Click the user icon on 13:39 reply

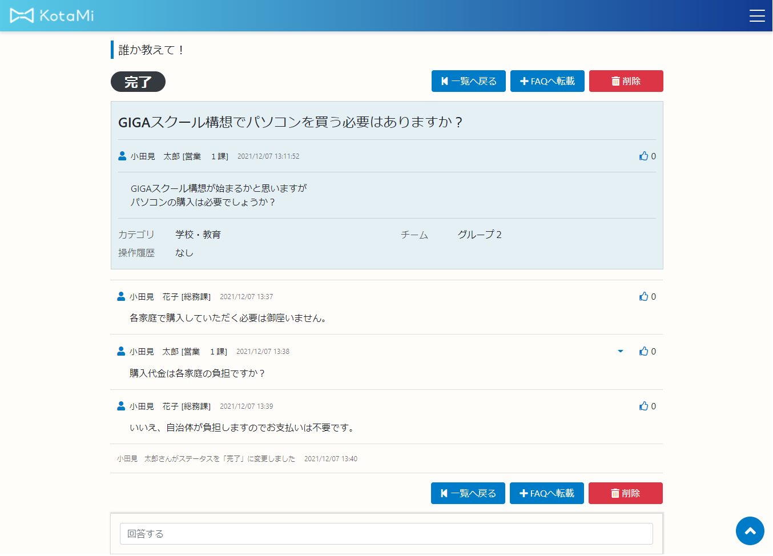[121, 406]
